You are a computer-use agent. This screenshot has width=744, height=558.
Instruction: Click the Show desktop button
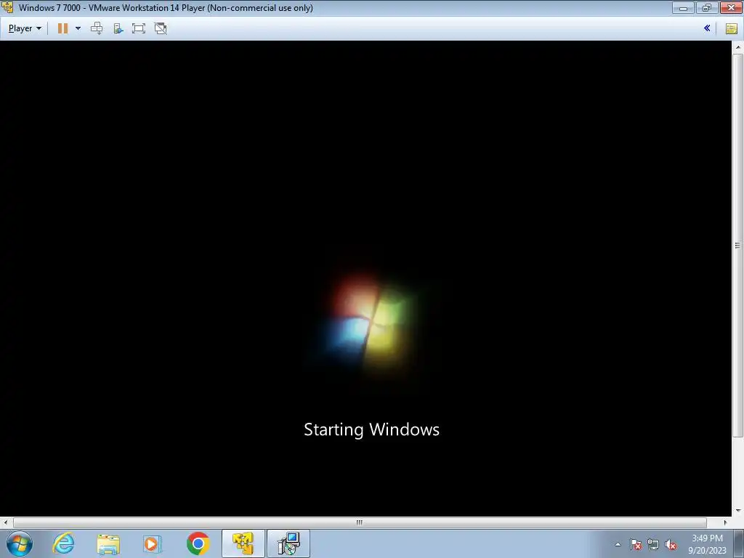[739, 543]
